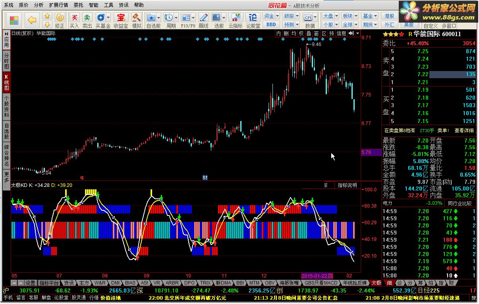Image resolution: width=479 pixels, height=304 pixels.
Task: Click the 同行业比较 button
Action: 460,203
